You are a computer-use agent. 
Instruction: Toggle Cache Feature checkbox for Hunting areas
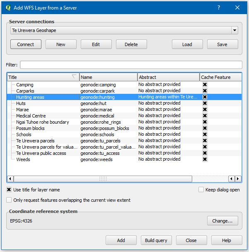point(205,97)
